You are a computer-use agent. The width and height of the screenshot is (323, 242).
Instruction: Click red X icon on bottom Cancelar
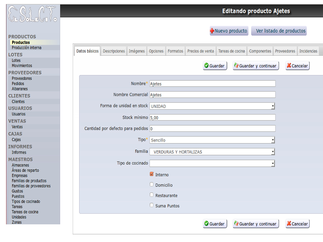coord(289,224)
